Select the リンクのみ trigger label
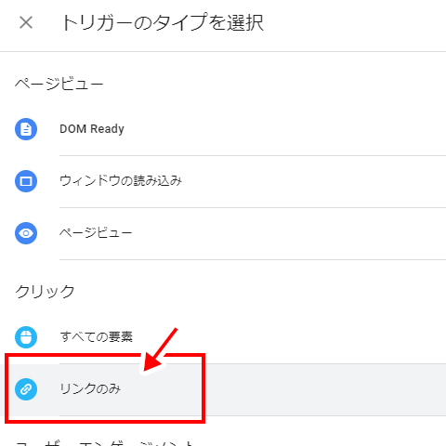 (x=90, y=389)
